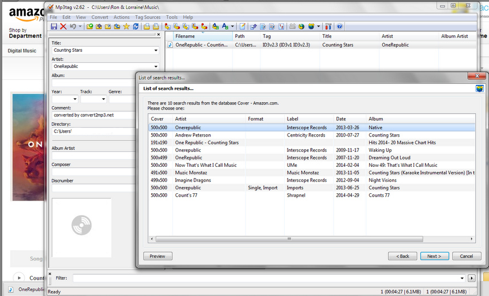
Task: Click the filter apply arrow button
Action: [472, 278]
